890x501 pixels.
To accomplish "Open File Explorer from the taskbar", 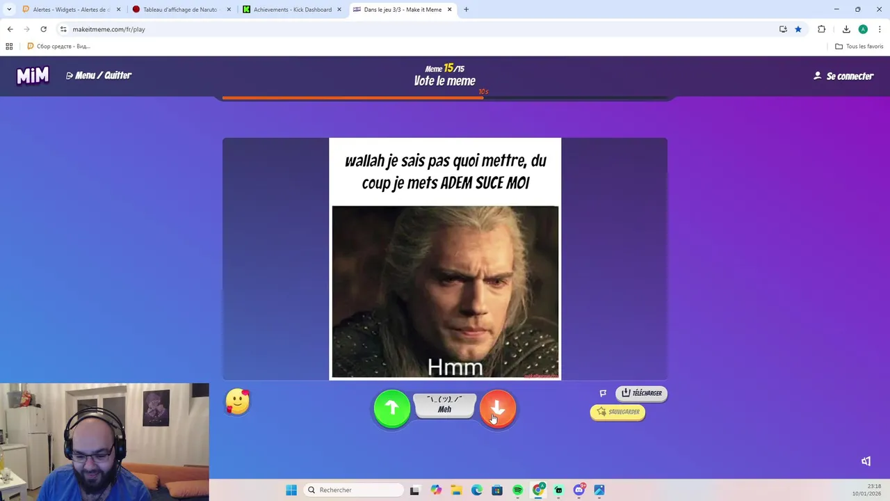I will click(456, 490).
